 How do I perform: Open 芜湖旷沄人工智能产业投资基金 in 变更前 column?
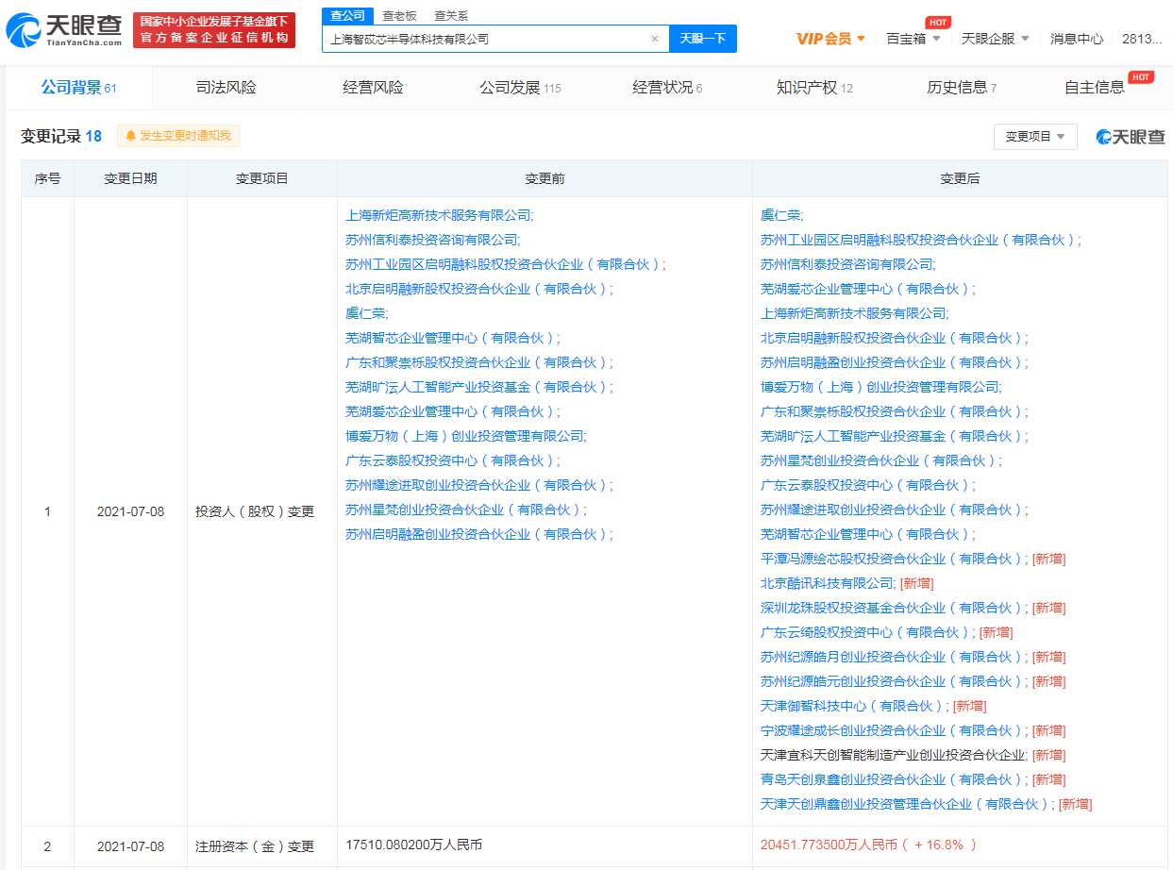(x=478, y=387)
